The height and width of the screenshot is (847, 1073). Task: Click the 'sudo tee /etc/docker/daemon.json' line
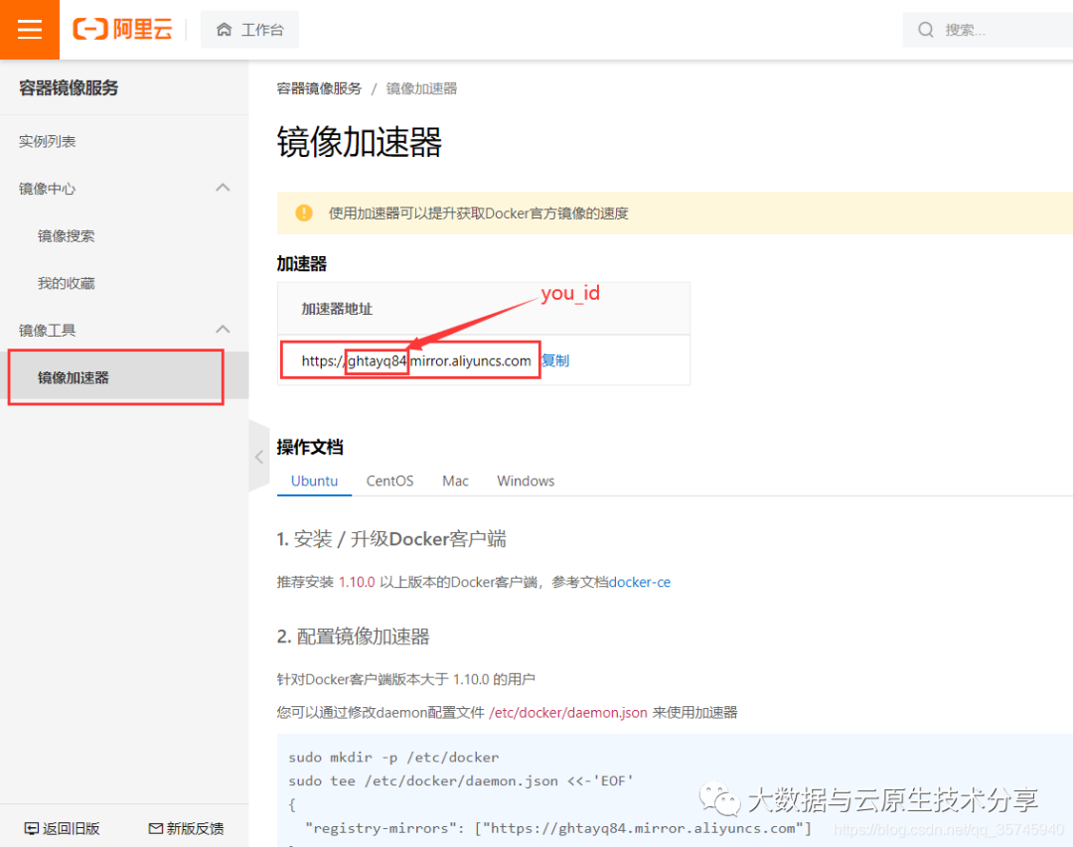461,780
